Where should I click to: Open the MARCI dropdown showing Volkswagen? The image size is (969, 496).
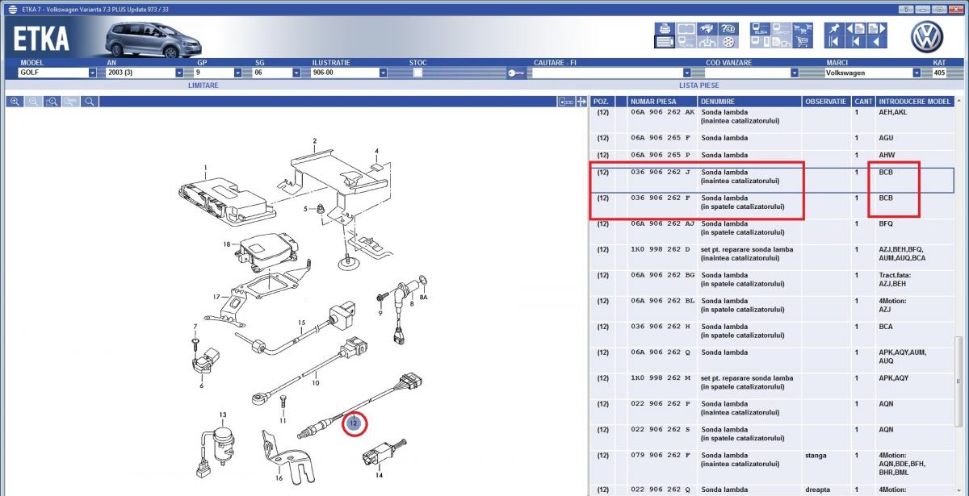tap(917, 73)
